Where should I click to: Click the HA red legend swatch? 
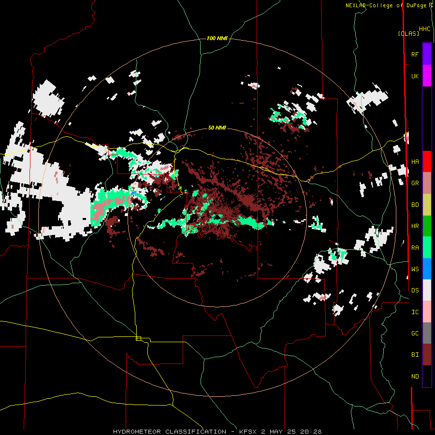point(427,161)
